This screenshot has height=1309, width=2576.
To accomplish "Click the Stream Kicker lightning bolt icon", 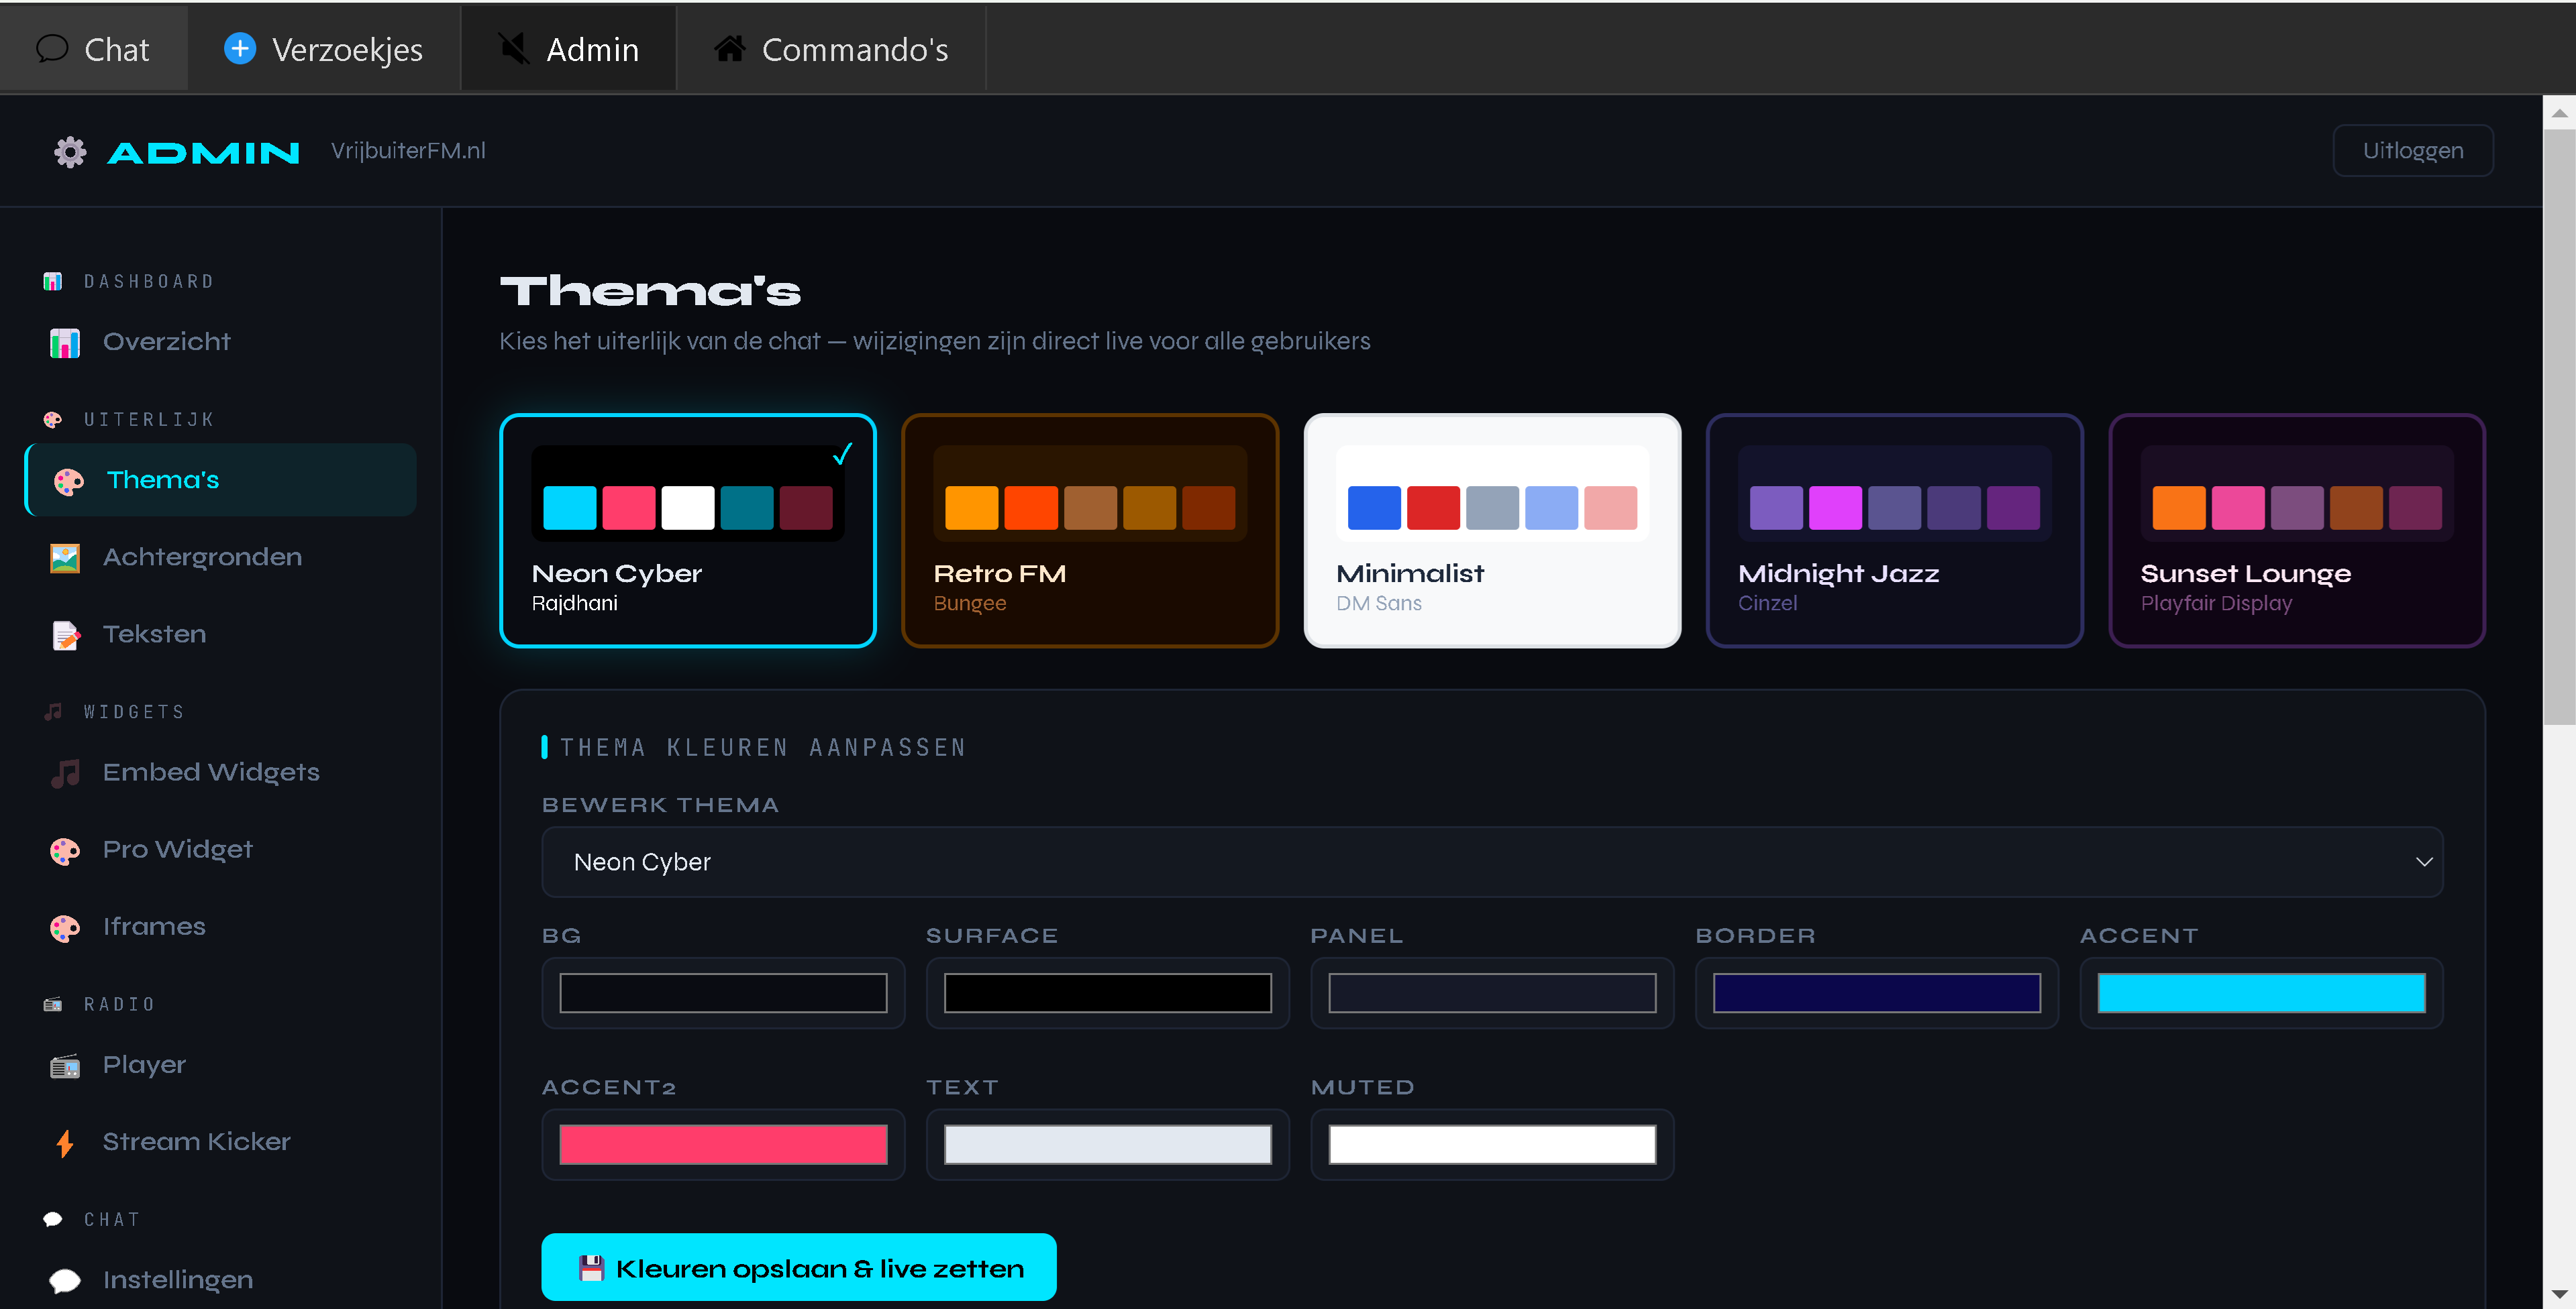I will (x=65, y=1143).
